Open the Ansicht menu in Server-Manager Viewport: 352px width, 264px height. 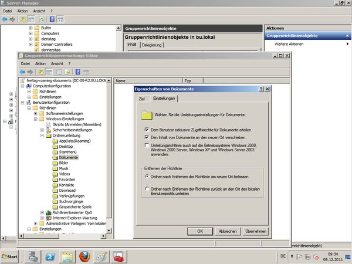coord(39,11)
